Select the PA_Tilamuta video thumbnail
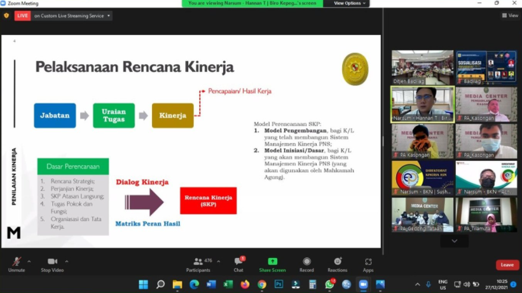The image size is (522, 293). pyautogui.click(x=486, y=215)
